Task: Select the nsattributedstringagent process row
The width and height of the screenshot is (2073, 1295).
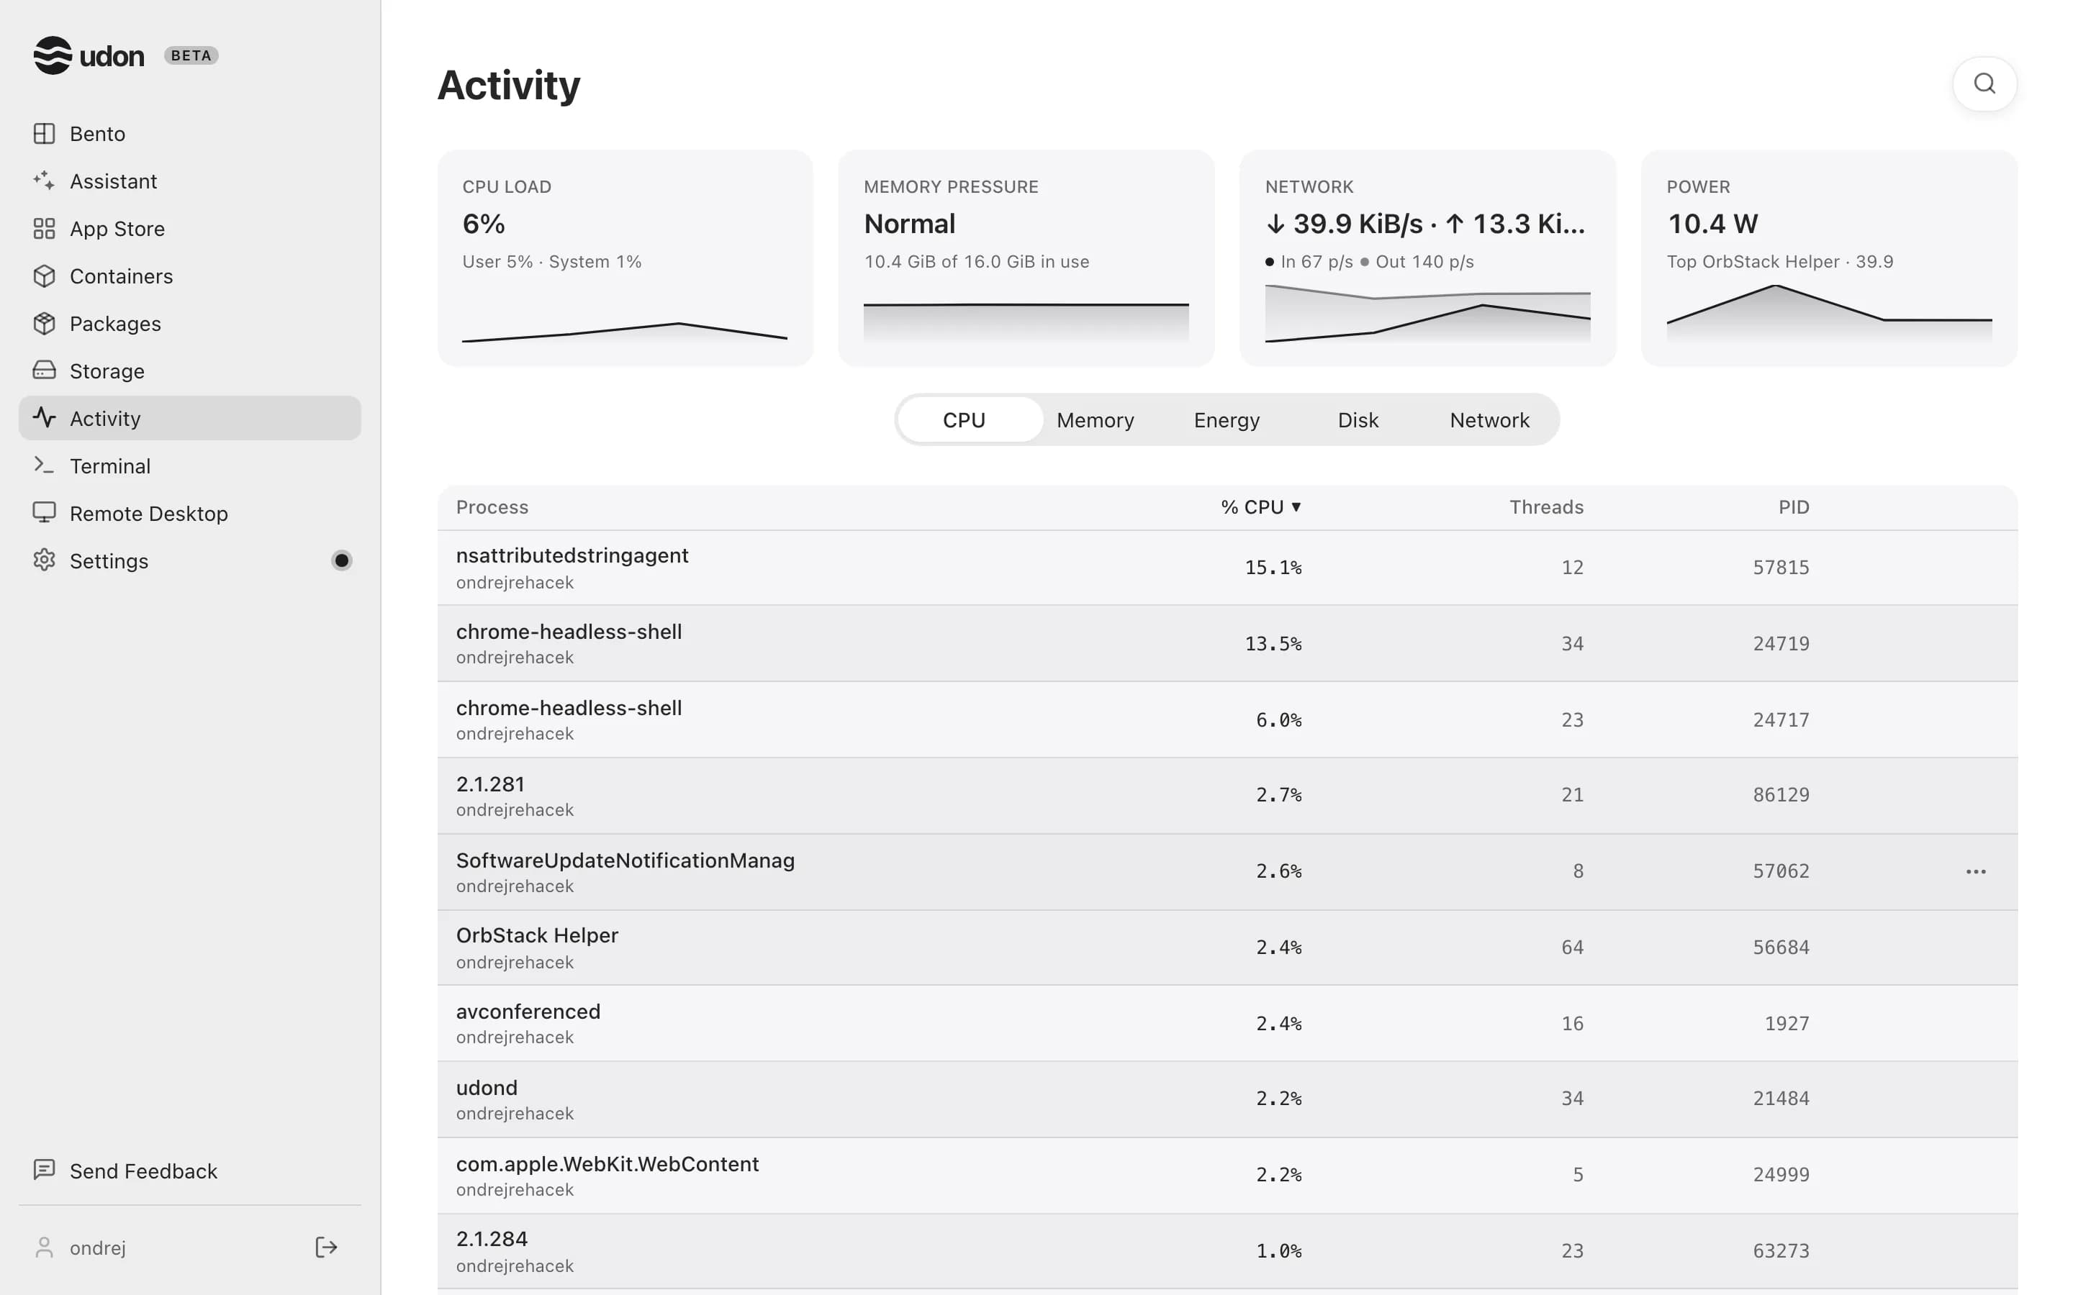Action: click(x=1227, y=568)
